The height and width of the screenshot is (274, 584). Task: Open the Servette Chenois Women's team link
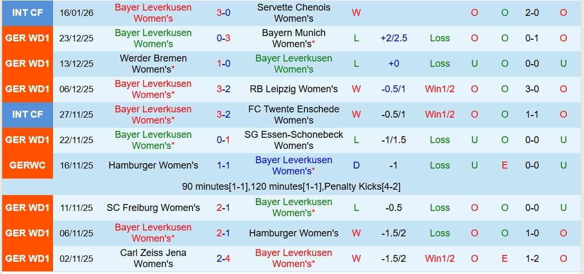293,13
